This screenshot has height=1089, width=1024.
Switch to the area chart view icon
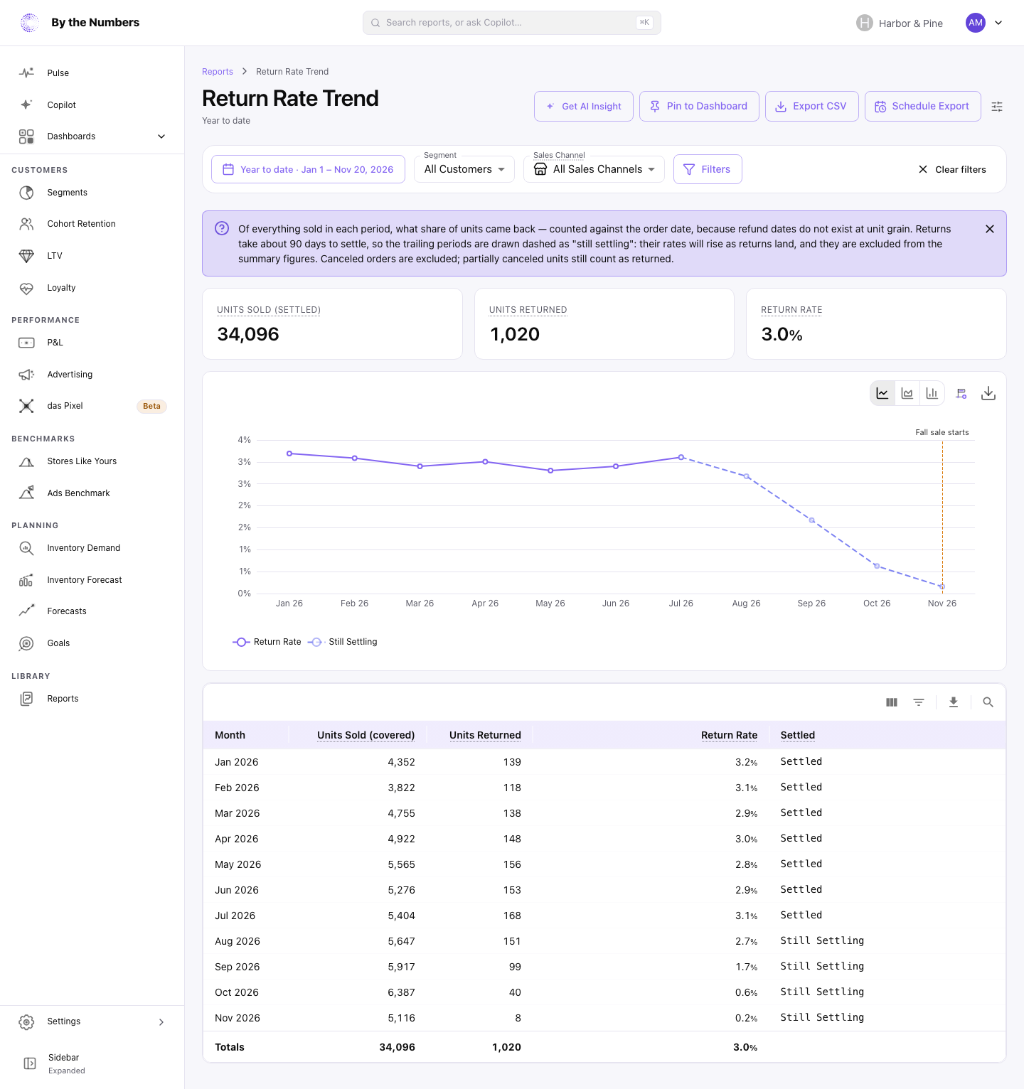coord(907,393)
